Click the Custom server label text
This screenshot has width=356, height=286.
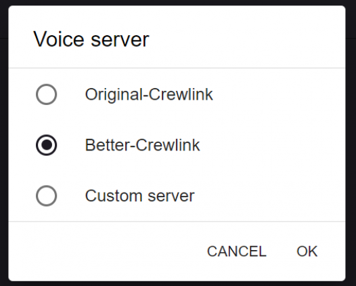click(139, 196)
